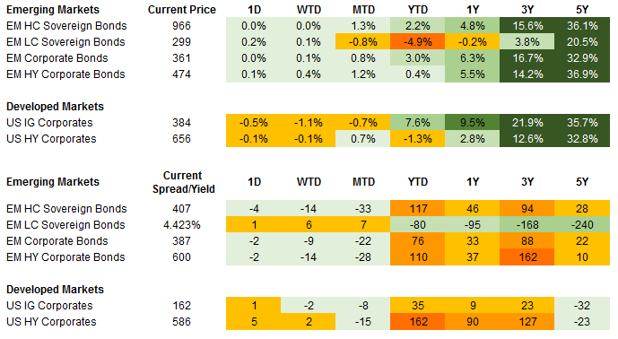The image size is (618, 339).
Task: Click the EM Corporate Bonds label in price table
Action: 57,58
